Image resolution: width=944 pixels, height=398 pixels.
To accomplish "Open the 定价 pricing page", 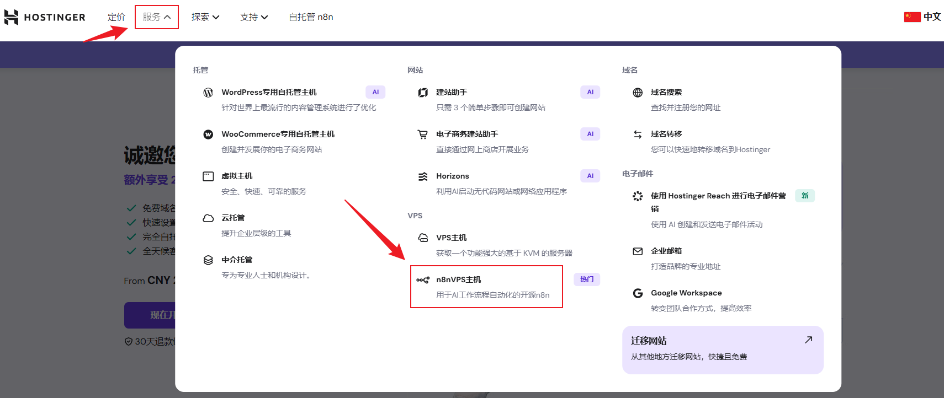I will pos(116,17).
